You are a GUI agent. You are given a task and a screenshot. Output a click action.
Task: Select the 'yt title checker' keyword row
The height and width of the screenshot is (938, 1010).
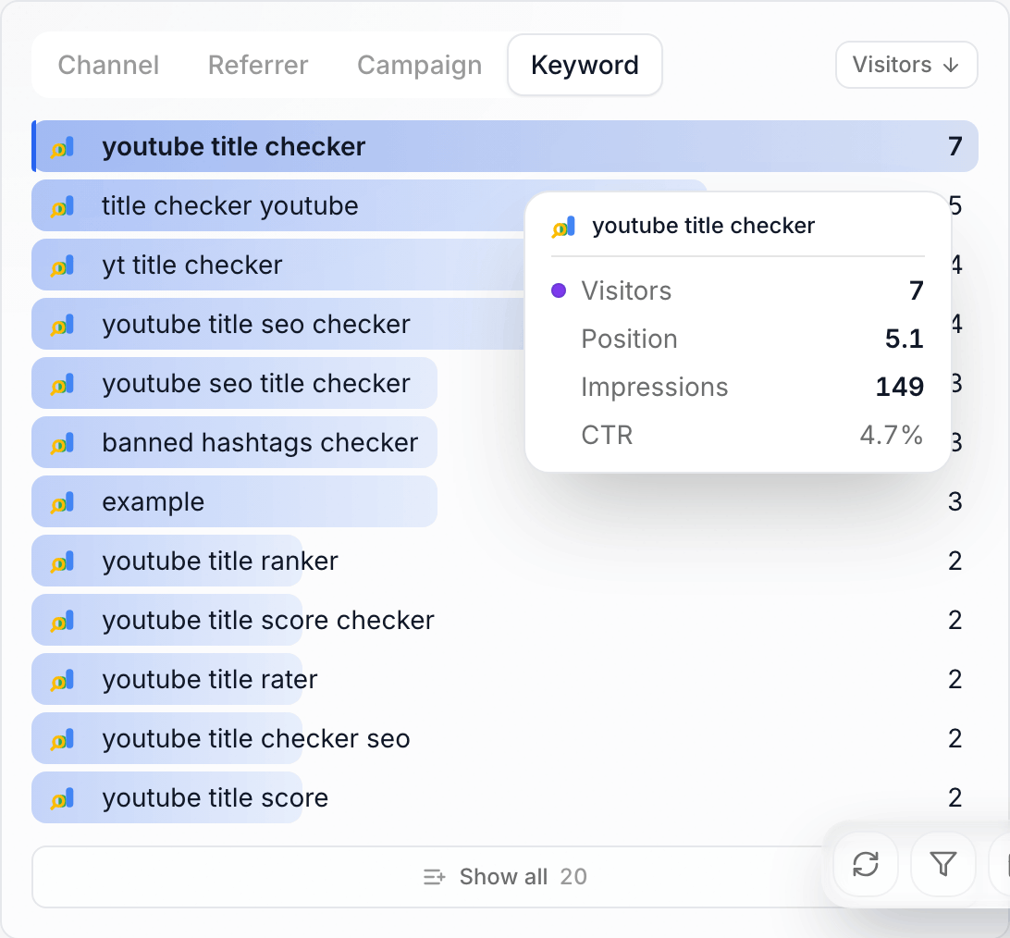(505, 265)
